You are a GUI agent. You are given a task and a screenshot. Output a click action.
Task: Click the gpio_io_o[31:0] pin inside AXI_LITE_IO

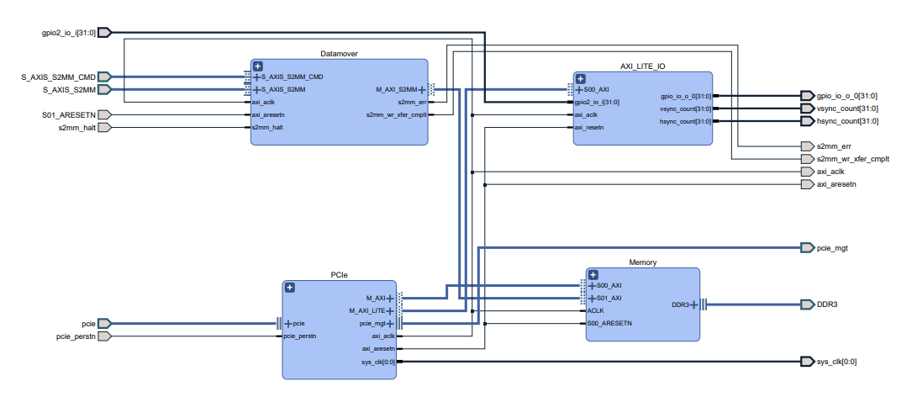tap(686, 96)
